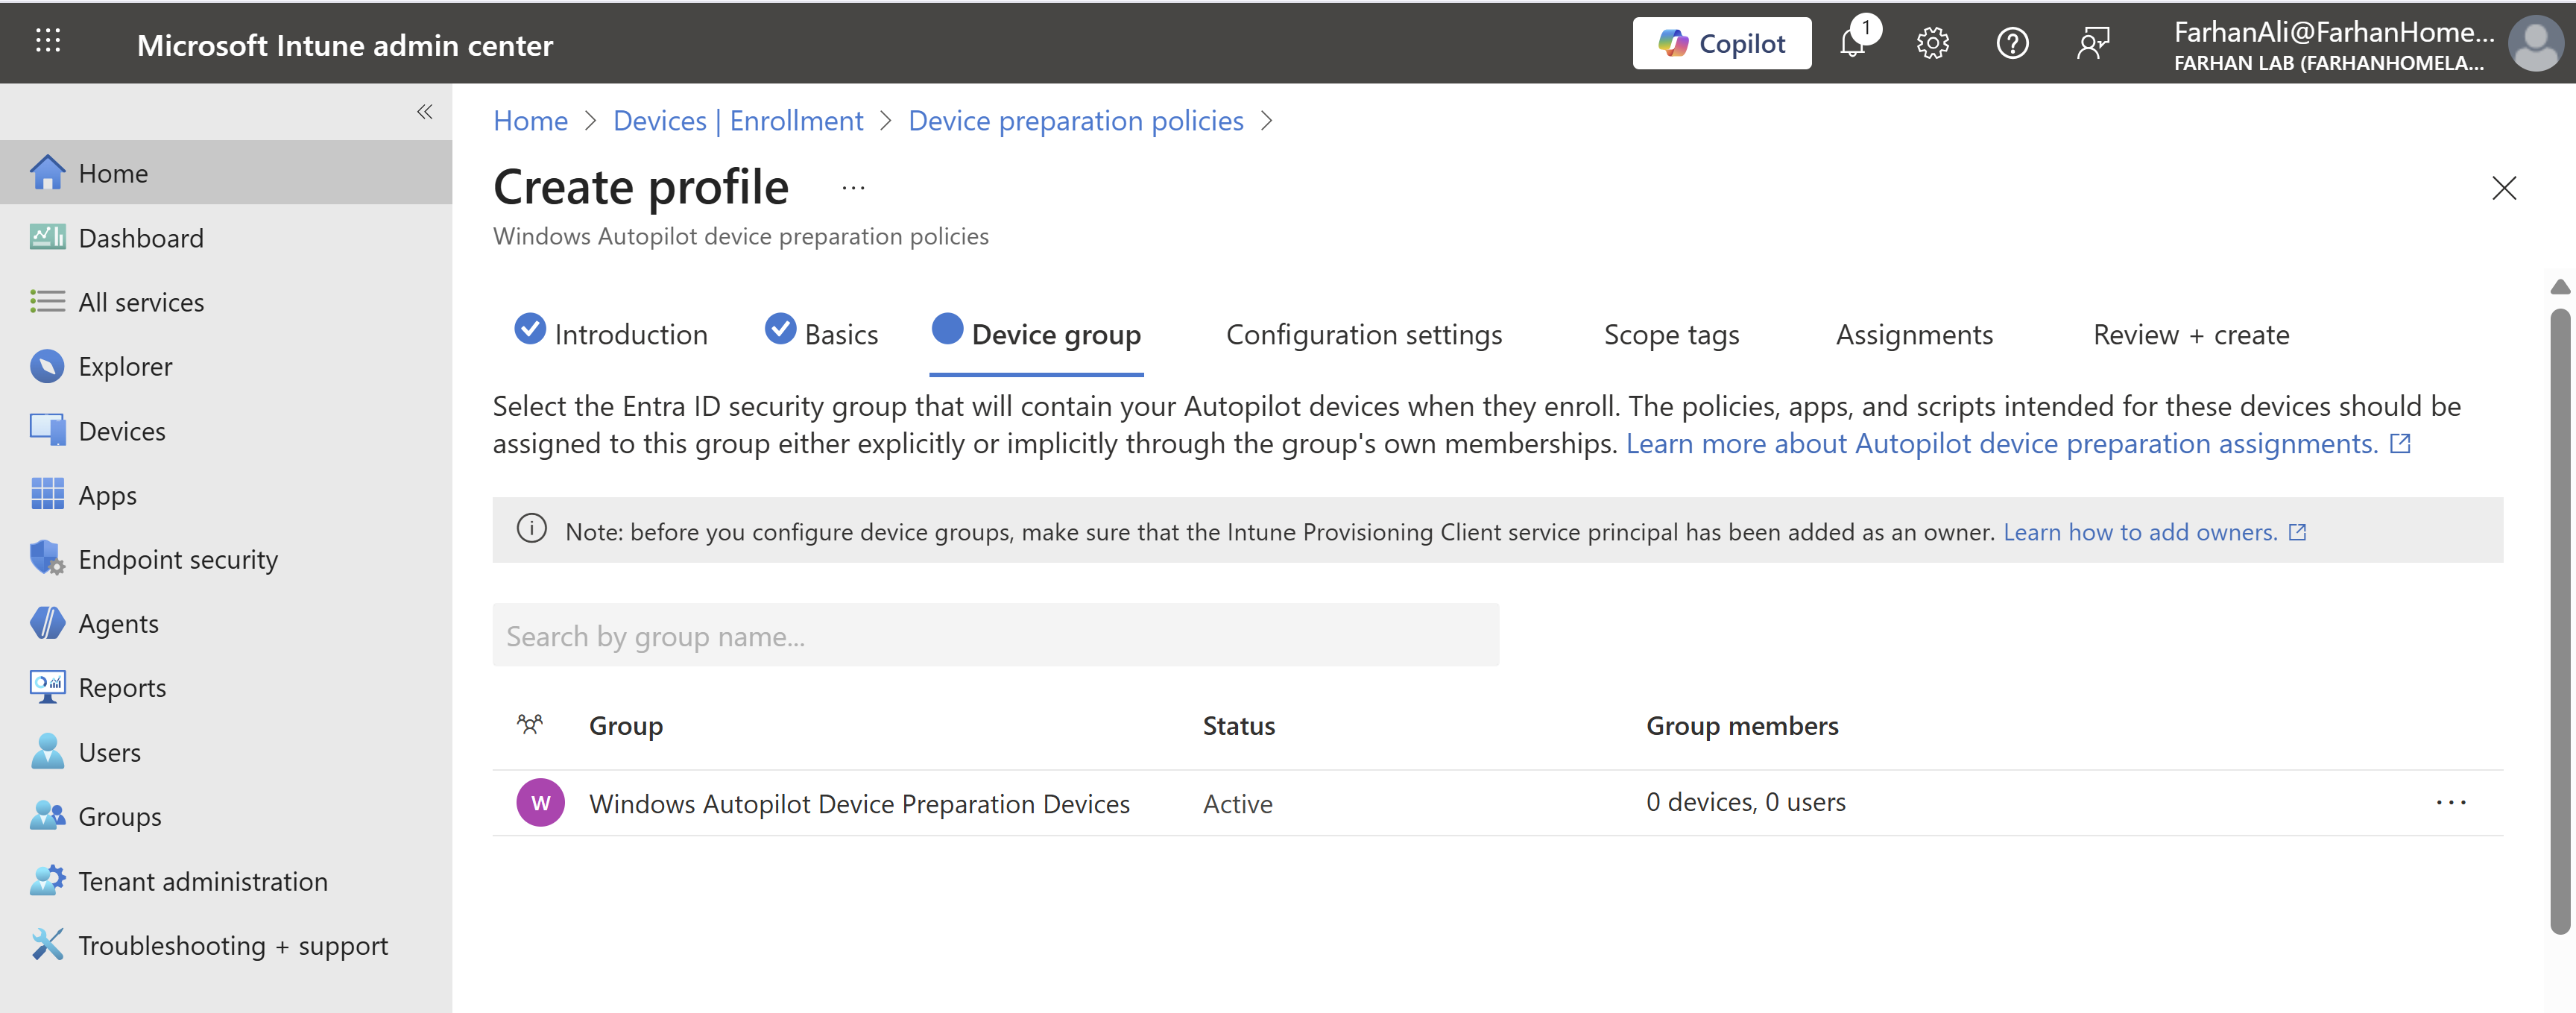Viewport: 2576px width, 1013px height.
Task: Open the ellipsis next to Create profile
Action: (853, 188)
